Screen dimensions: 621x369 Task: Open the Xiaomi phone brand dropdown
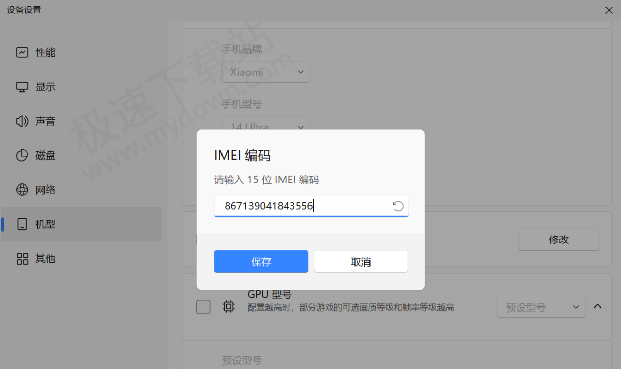pyautogui.click(x=266, y=72)
